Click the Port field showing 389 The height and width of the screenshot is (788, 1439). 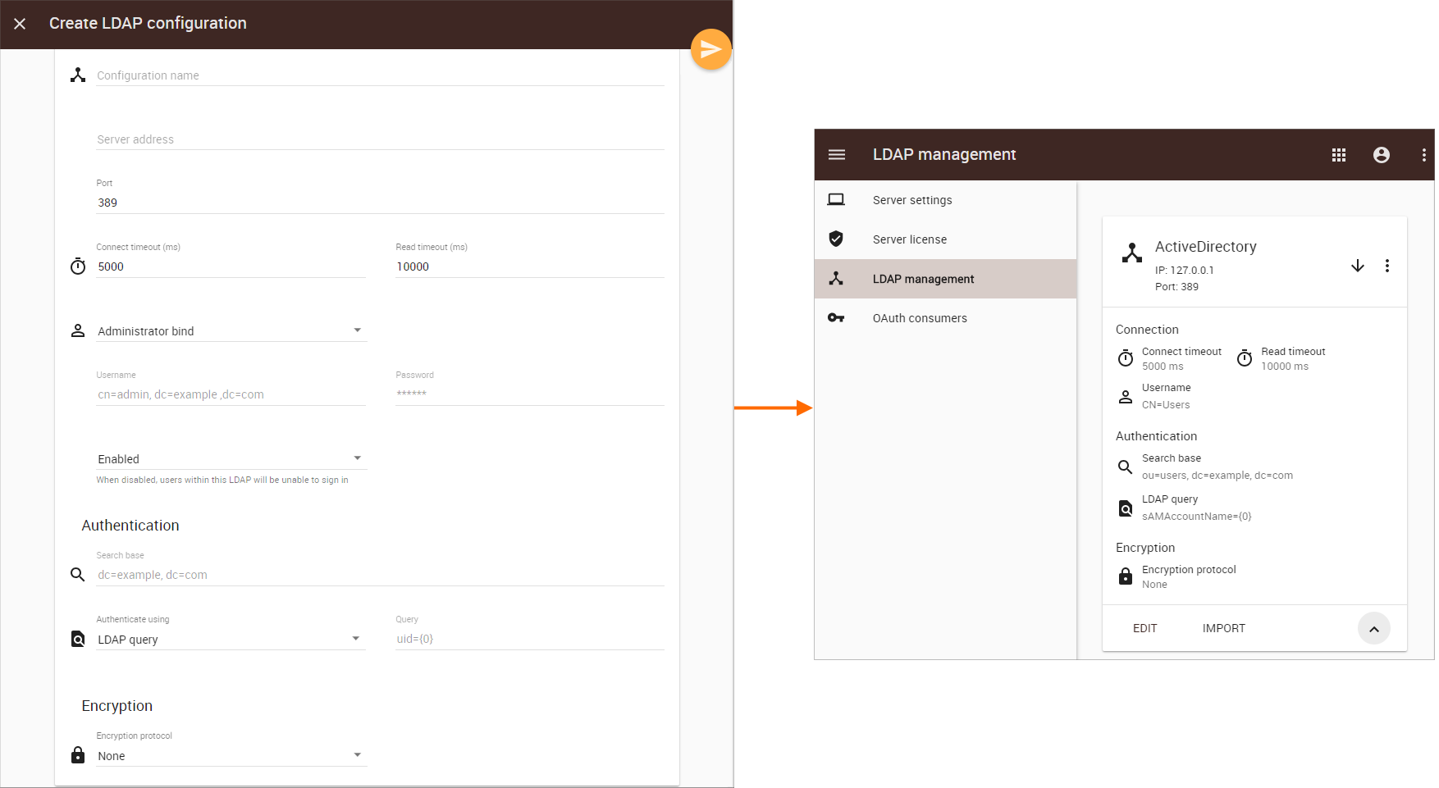[380, 203]
